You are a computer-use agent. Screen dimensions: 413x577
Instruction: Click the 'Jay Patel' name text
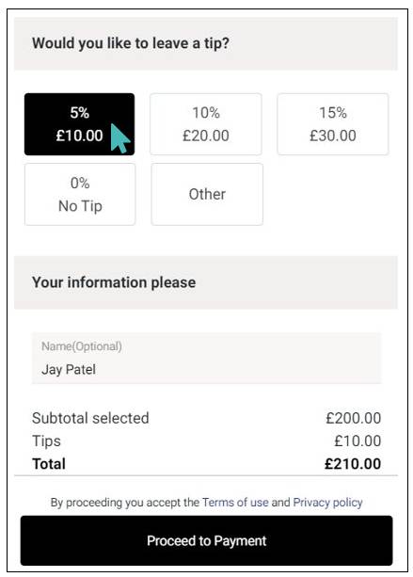click(69, 370)
